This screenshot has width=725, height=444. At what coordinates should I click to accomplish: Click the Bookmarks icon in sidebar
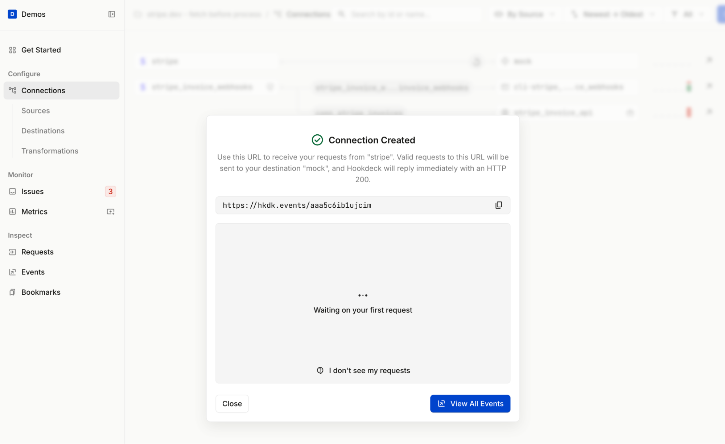click(x=12, y=292)
